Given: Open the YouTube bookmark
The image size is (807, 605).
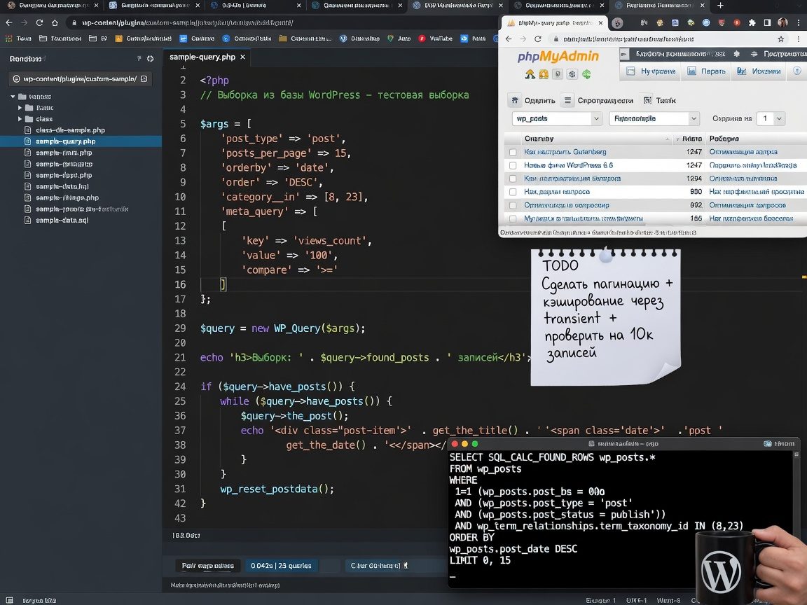Looking at the screenshot, I should coord(436,39).
